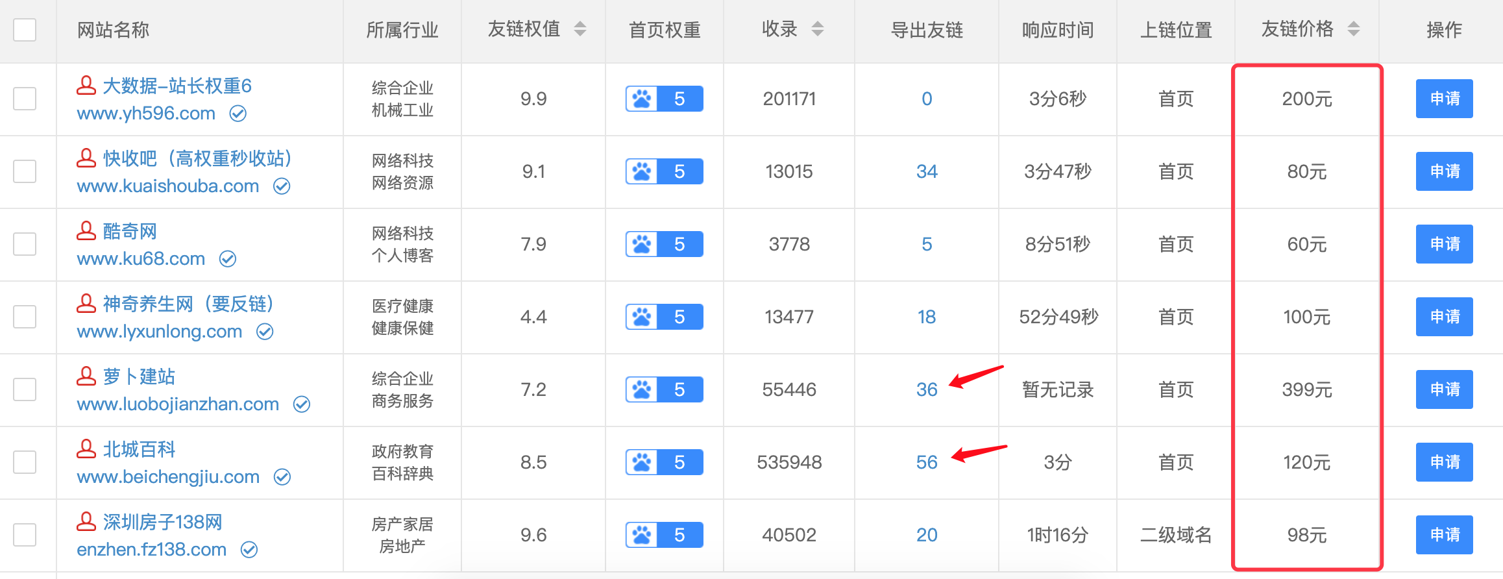Click 申请 button for 北城百科
The width and height of the screenshot is (1503, 579).
[1444, 462]
